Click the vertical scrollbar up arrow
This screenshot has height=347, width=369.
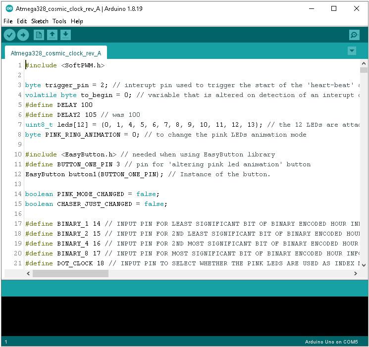pos(364,63)
